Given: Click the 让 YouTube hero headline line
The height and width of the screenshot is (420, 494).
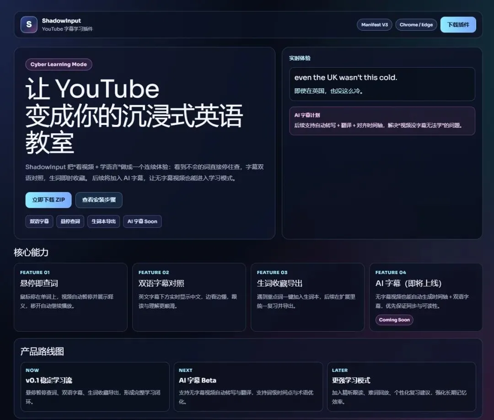Looking at the screenshot, I should coord(92,89).
